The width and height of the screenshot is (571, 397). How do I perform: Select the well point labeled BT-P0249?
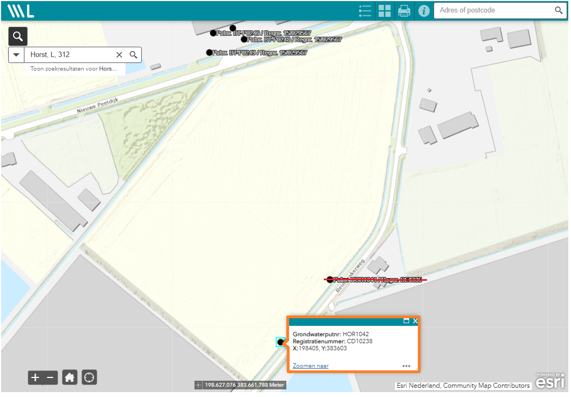click(x=209, y=53)
